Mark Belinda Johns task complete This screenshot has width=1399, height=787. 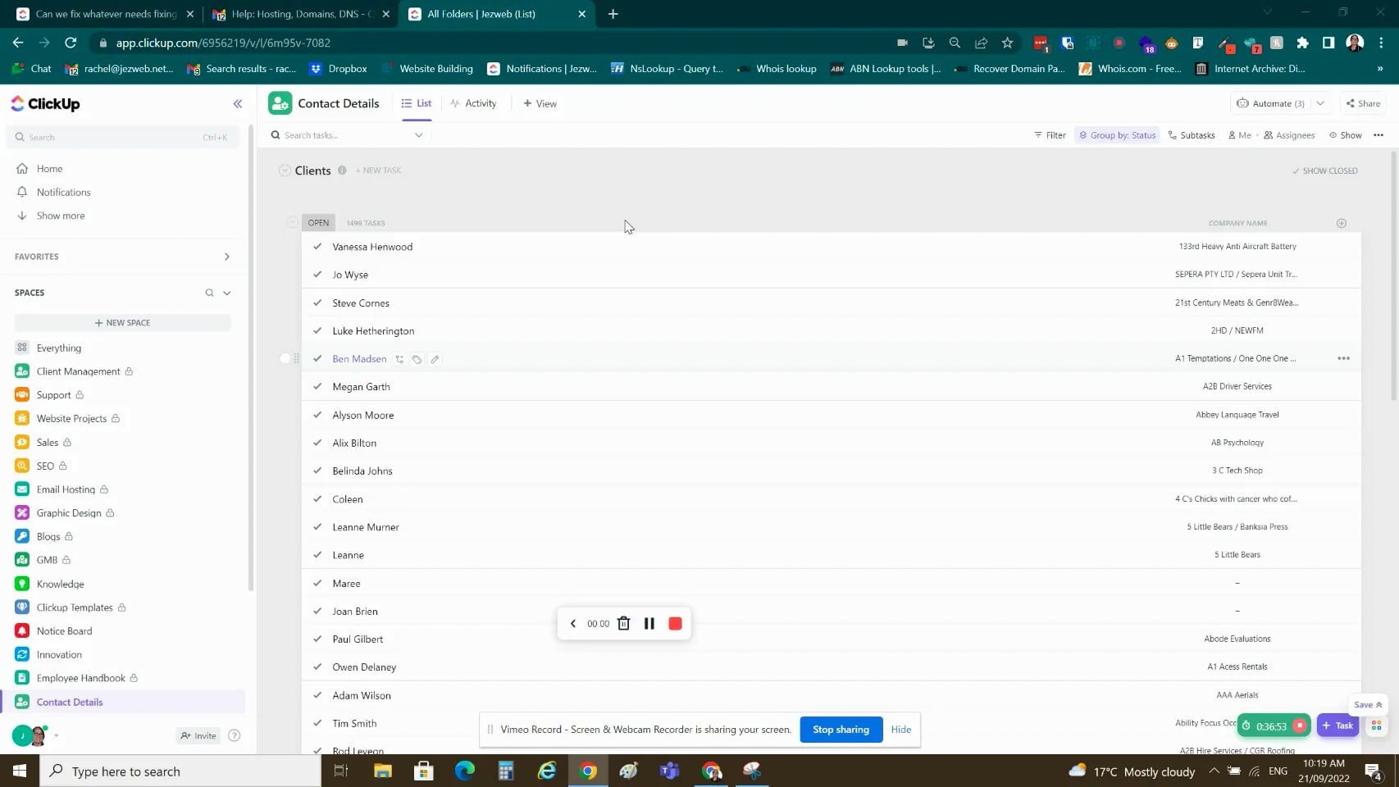(x=317, y=471)
